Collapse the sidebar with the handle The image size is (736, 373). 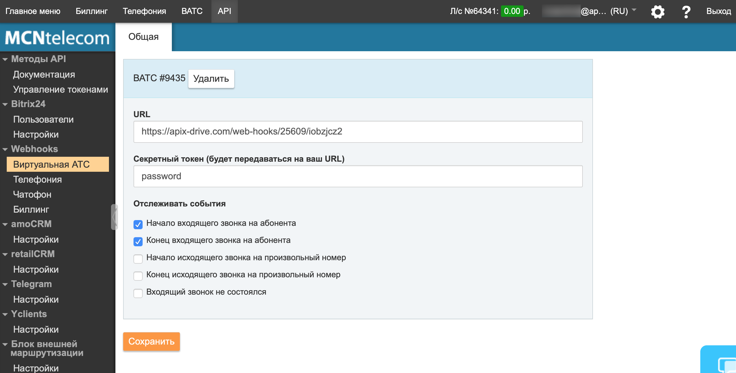tap(114, 217)
